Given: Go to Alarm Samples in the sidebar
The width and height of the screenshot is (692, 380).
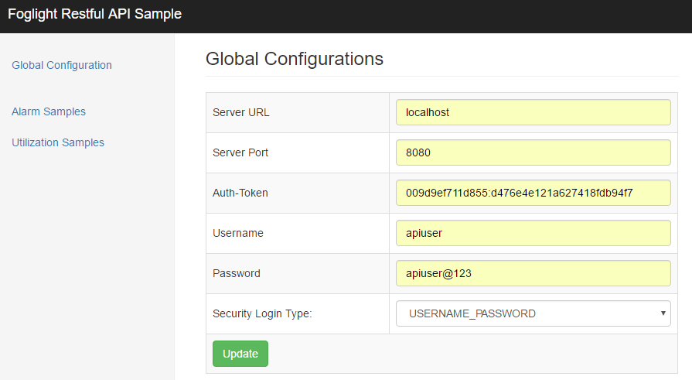Looking at the screenshot, I should (x=49, y=111).
